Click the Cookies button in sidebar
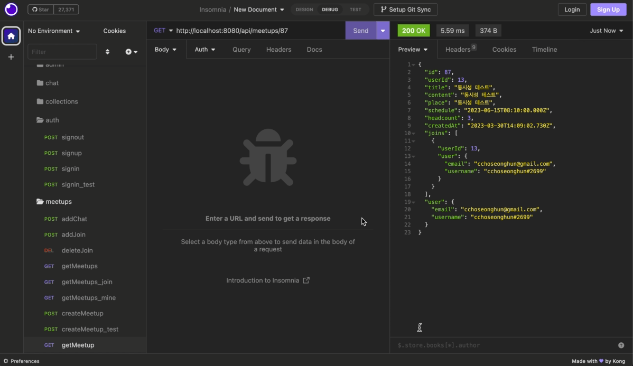This screenshot has height=366, width=633. [x=114, y=31]
